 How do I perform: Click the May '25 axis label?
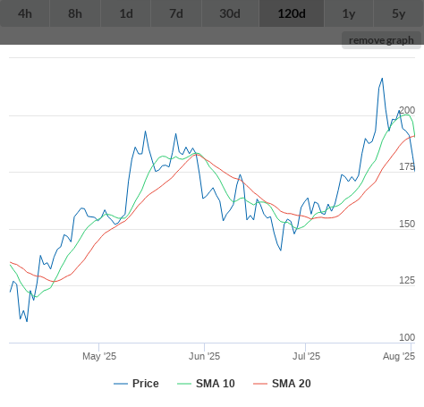click(99, 356)
